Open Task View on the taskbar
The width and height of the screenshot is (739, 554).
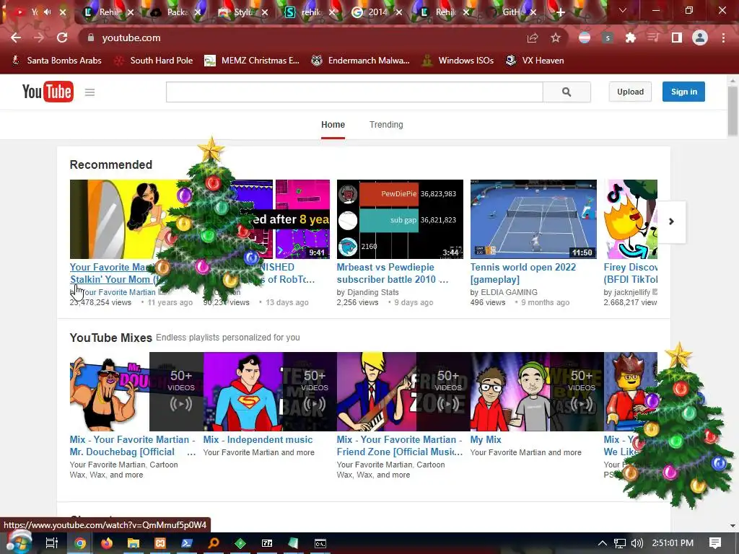coord(51,543)
